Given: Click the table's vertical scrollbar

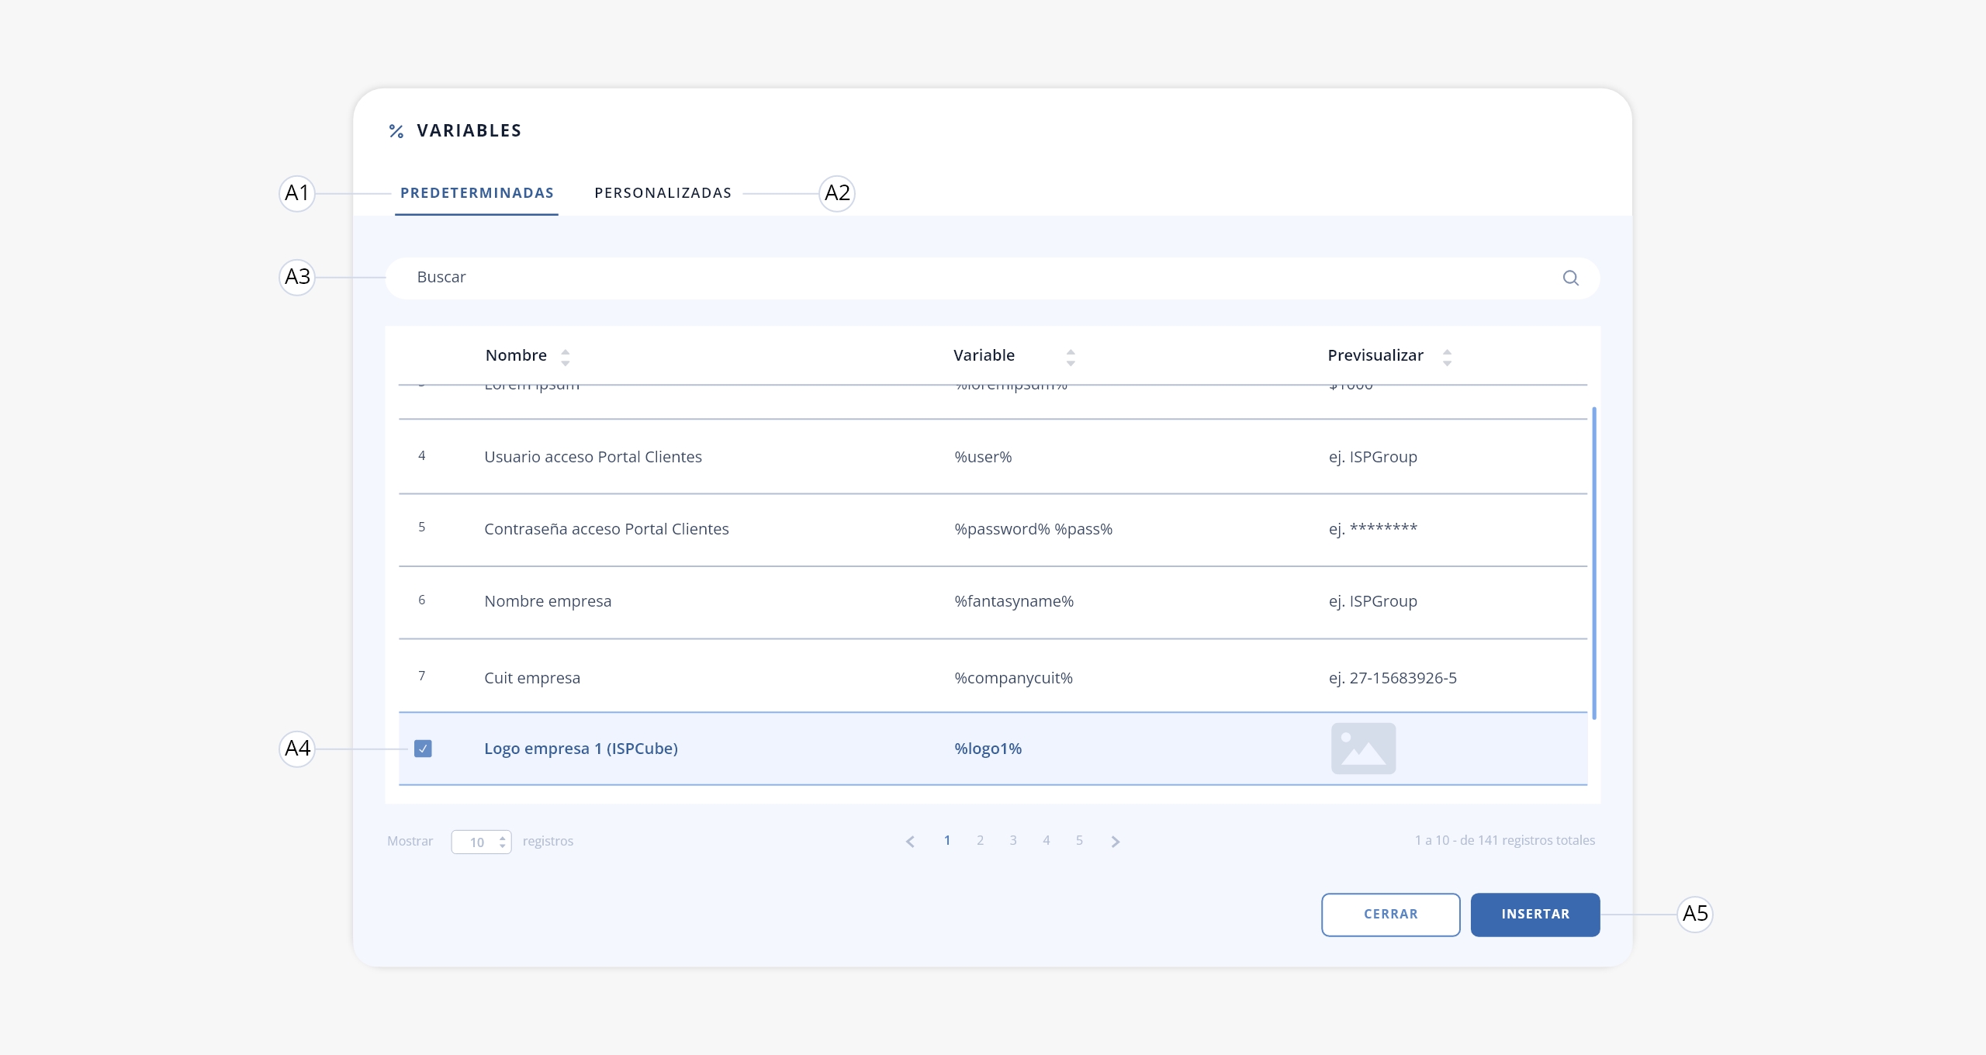Looking at the screenshot, I should click(1593, 562).
